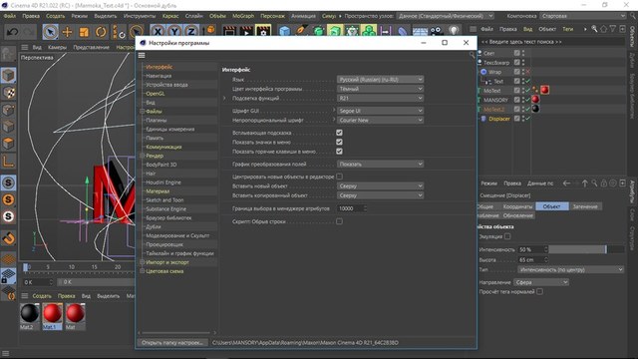Viewport: 638px width, 359px height.
Task: Click the Light bulb icon in the toolbar
Action: point(454,31)
